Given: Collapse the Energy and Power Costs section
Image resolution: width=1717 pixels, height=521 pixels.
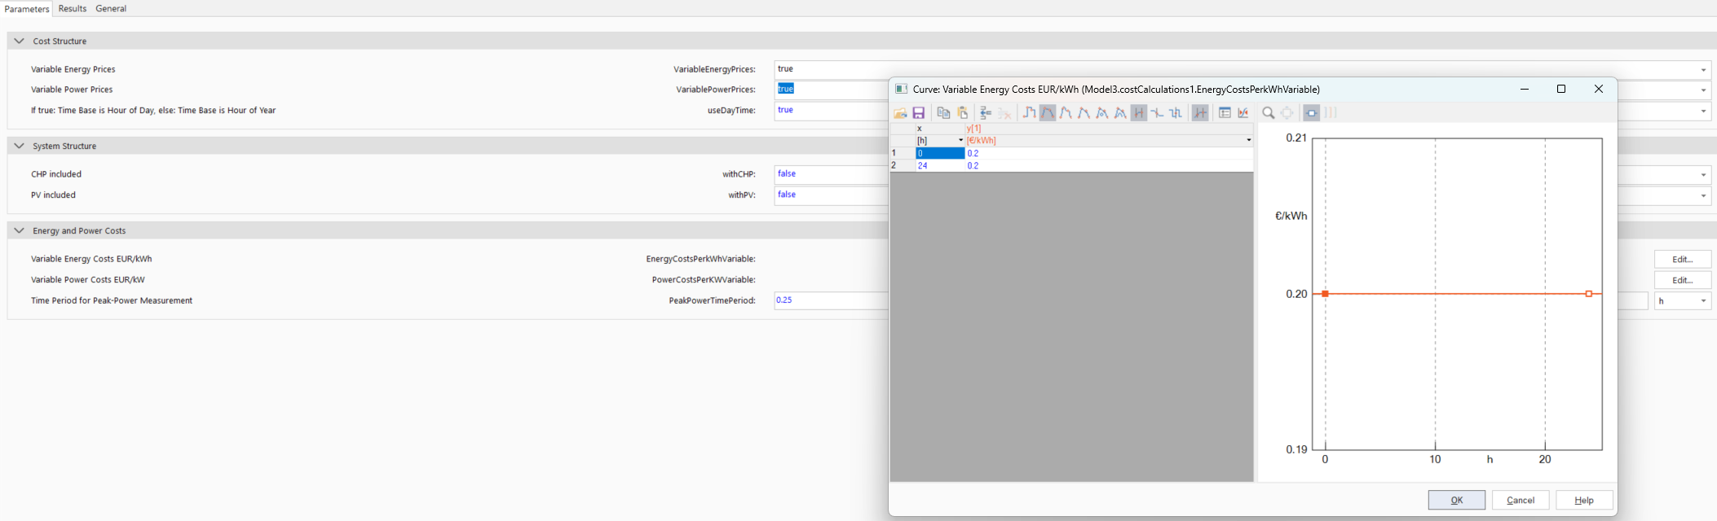Looking at the screenshot, I should (x=19, y=230).
